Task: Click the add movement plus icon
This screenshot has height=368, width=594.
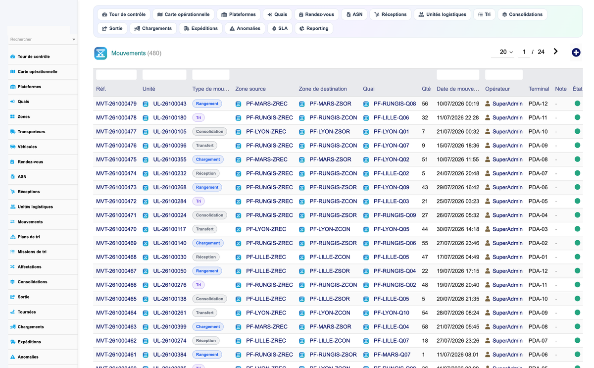Action: coord(576,53)
